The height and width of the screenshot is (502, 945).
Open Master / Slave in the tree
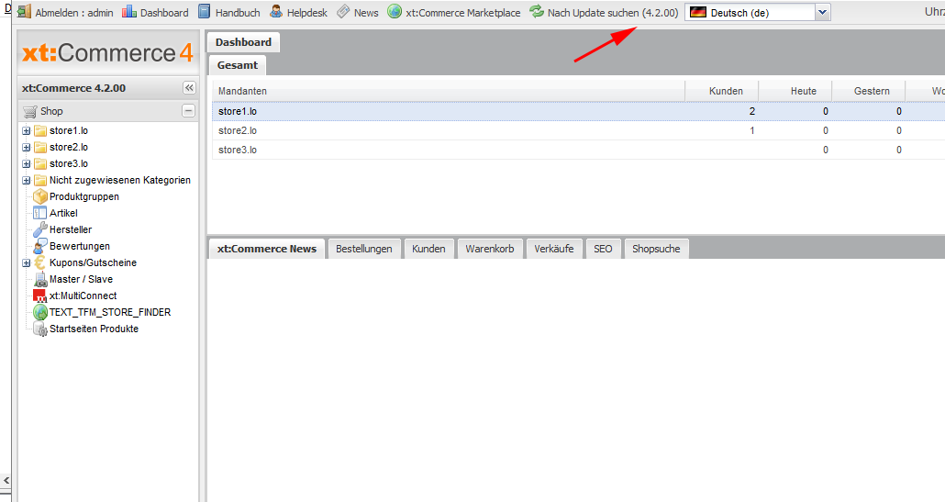(x=81, y=280)
